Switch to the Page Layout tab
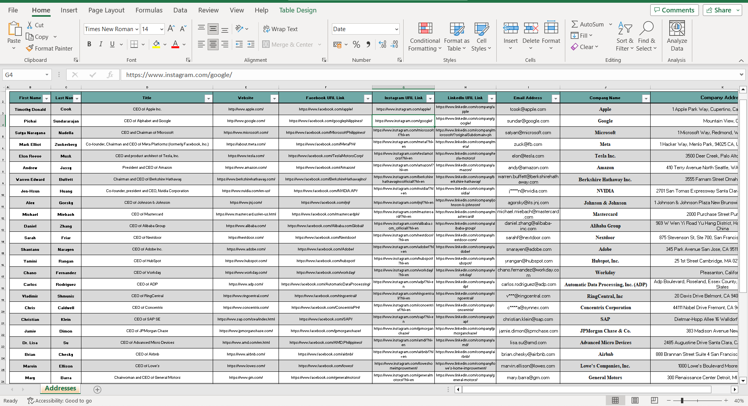Screen dimensions: 748x406 (x=106, y=10)
